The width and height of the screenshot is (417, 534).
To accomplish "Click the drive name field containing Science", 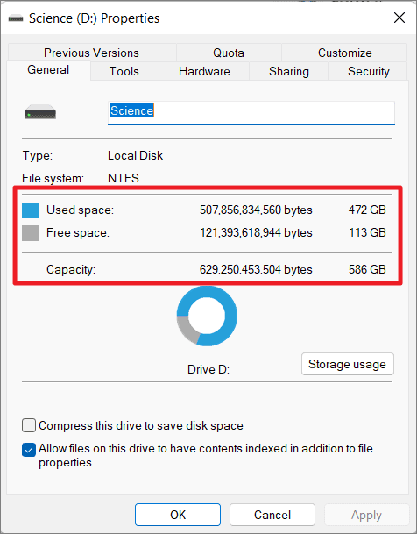I will [251, 113].
